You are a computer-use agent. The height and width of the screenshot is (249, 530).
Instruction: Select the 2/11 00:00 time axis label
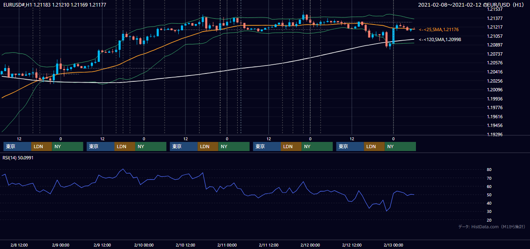(227, 245)
